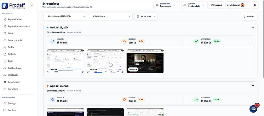This screenshot has width=264, height=116.
Task: Open the Ayush Singhal user menu
Action: click(x=238, y=5)
